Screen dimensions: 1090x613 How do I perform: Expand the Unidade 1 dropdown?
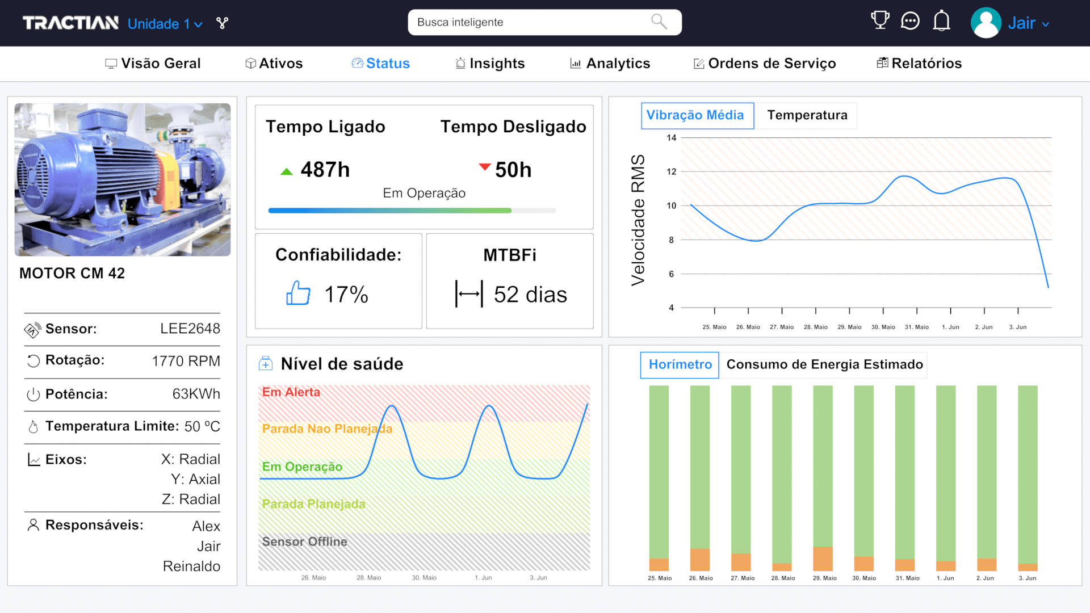coord(165,23)
